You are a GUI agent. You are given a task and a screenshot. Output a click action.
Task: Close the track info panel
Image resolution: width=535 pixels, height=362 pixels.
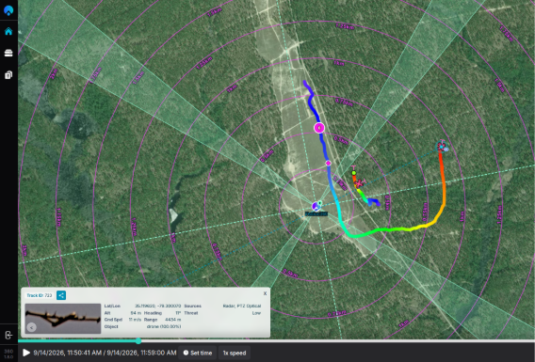click(x=265, y=293)
